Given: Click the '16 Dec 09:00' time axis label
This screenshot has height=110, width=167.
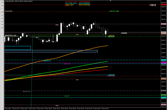Looking at the screenshot, I should point(105,109).
